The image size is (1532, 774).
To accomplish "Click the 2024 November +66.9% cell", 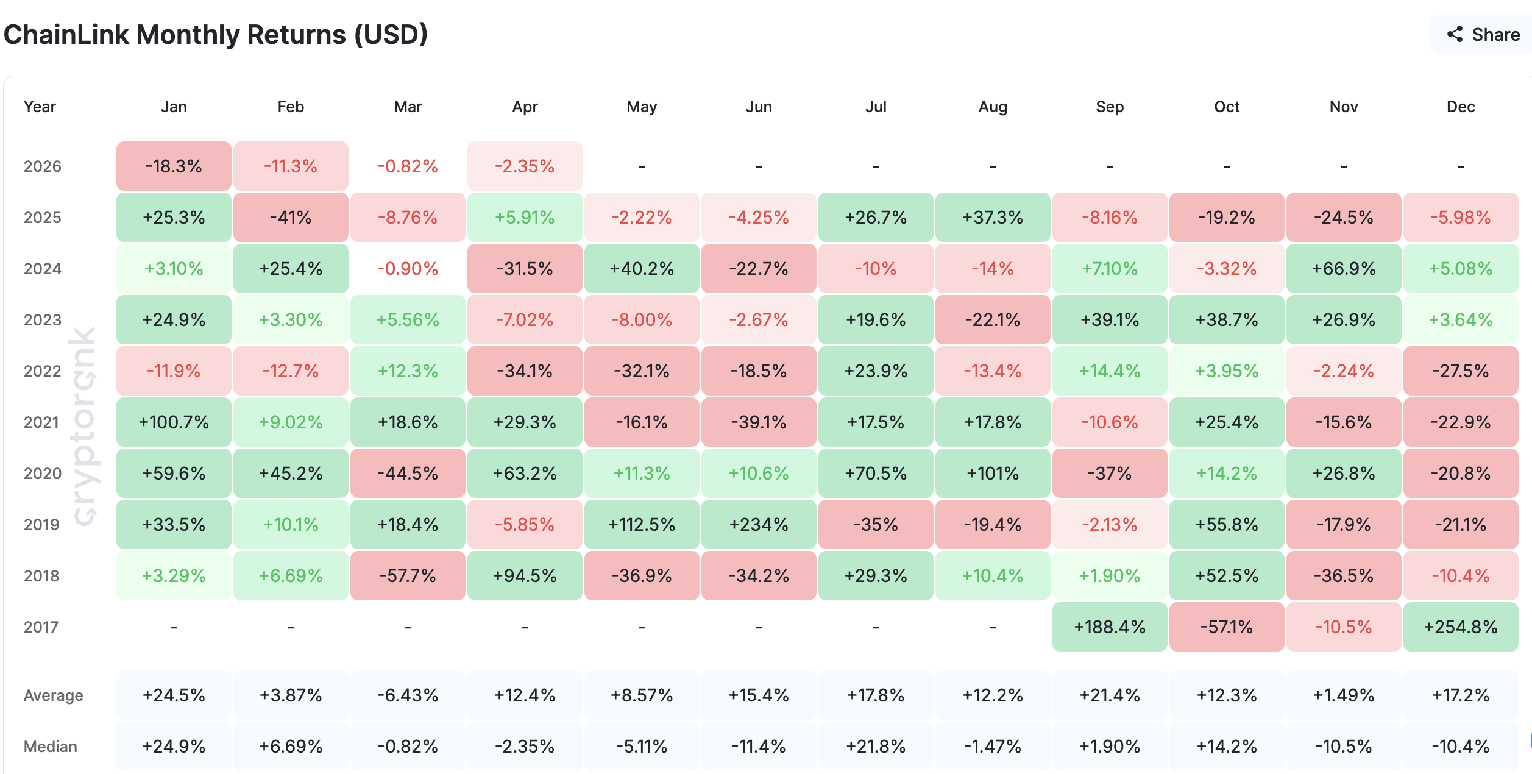I will tap(1344, 269).
